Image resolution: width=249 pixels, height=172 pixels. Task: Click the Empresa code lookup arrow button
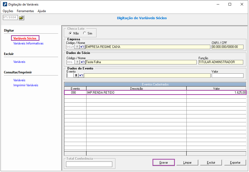tap(77, 47)
